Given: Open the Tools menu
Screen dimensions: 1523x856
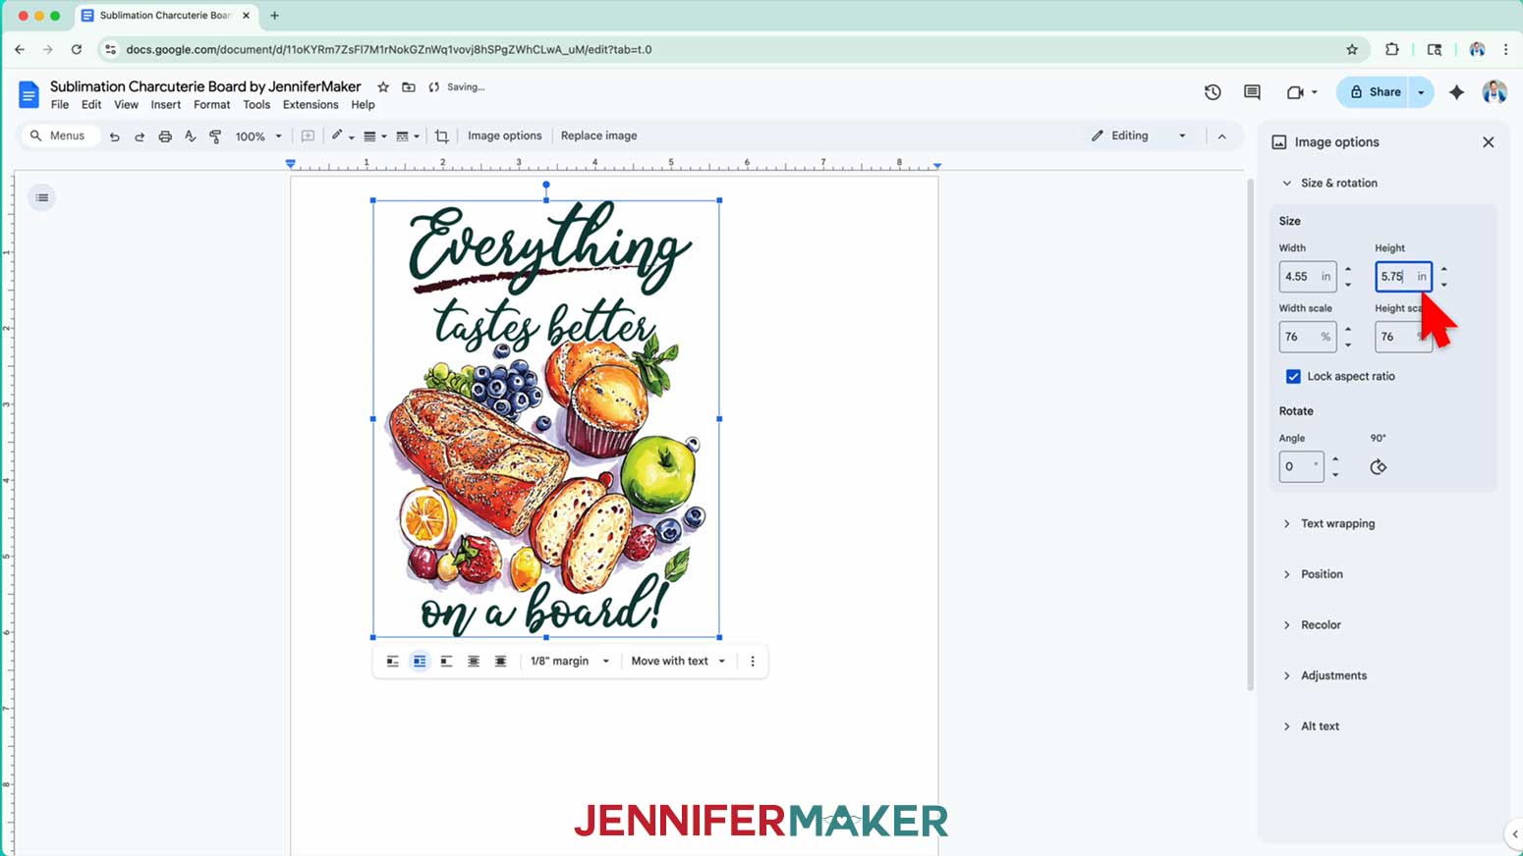Looking at the screenshot, I should tap(256, 105).
